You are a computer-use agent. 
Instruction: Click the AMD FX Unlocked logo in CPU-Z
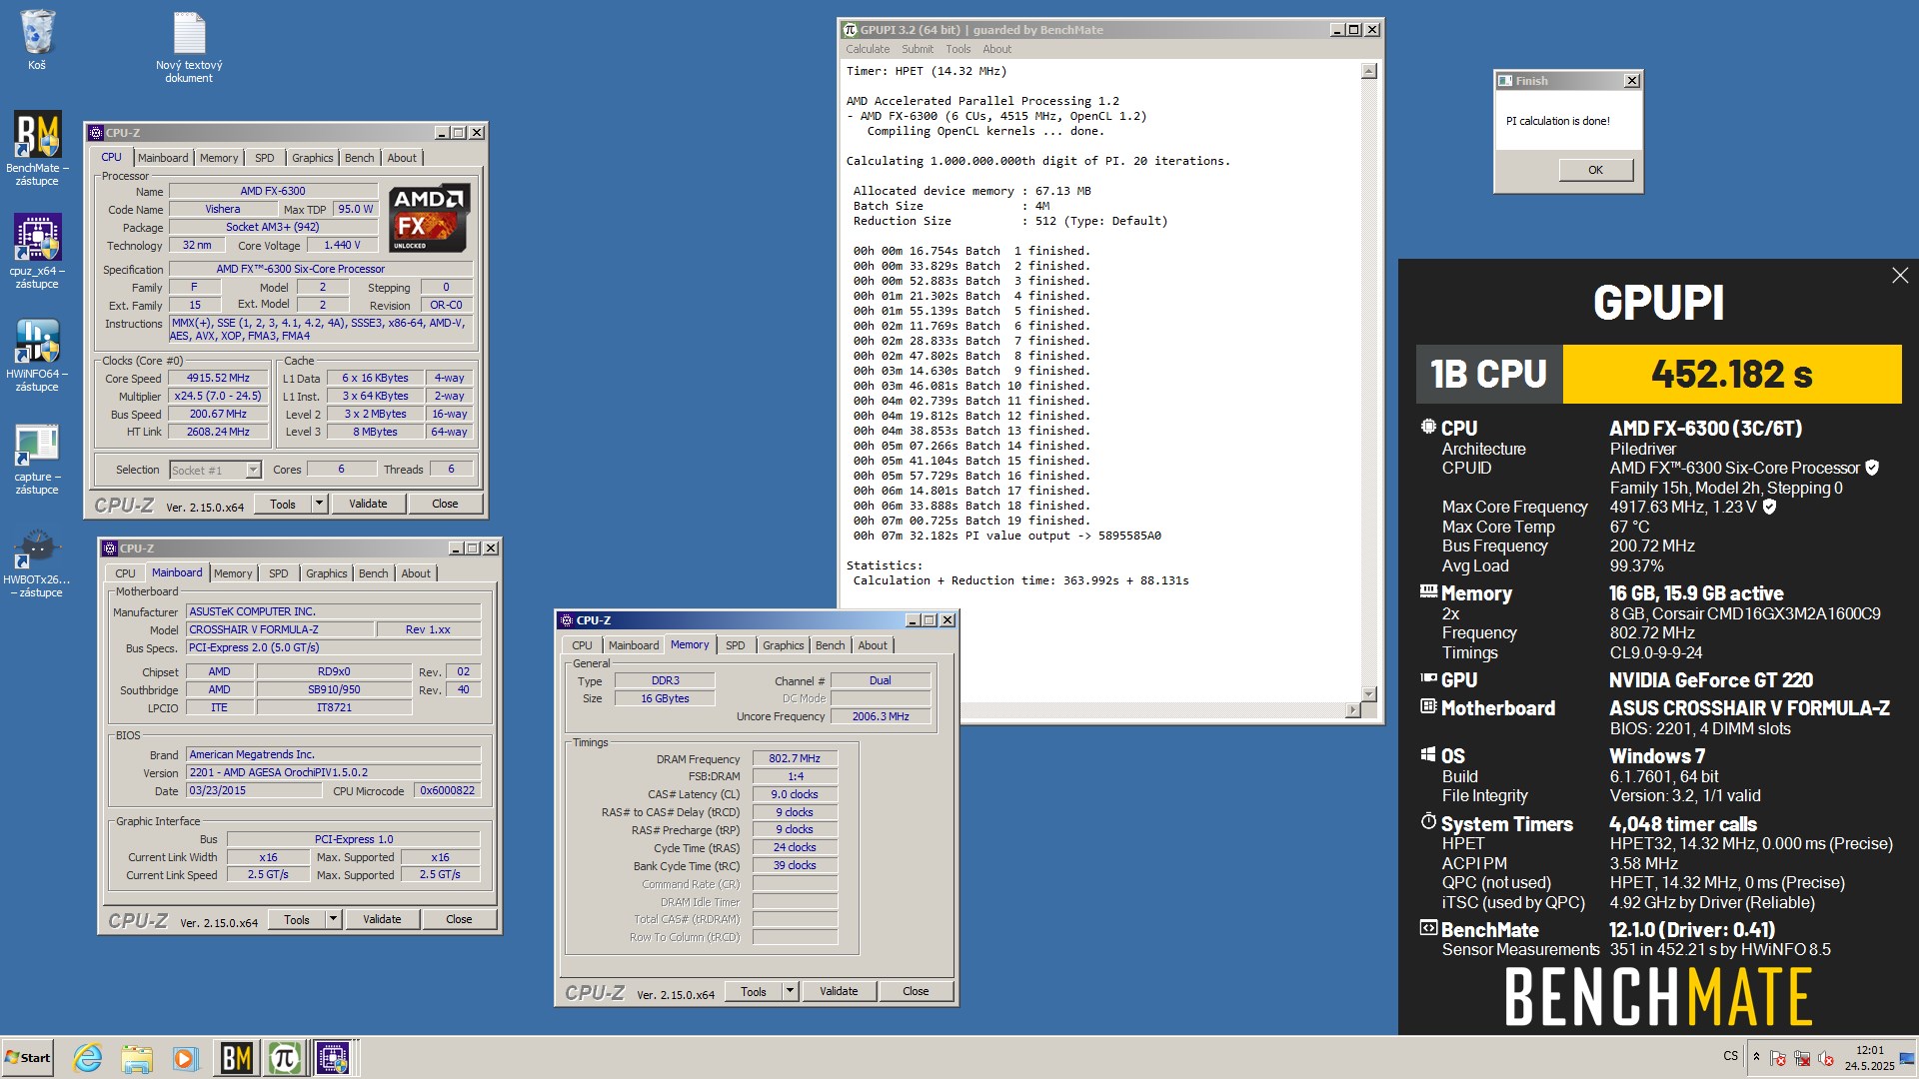429,217
